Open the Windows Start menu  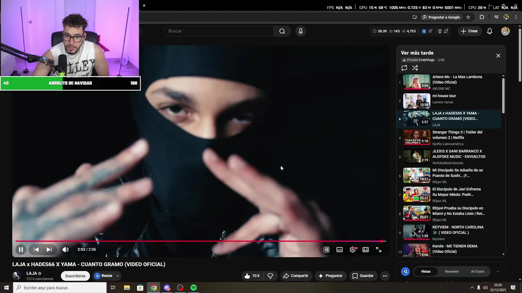[x=7, y=288]
